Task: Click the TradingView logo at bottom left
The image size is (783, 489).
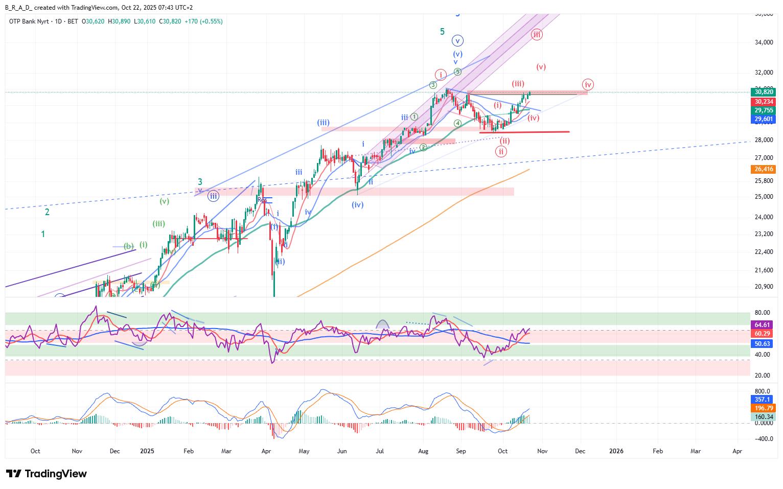Action: point(47,474)
